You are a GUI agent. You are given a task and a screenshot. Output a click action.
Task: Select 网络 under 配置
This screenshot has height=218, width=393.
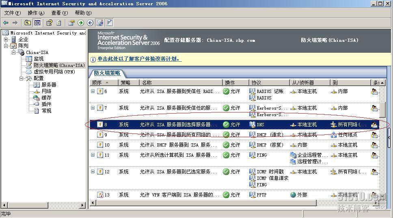tap(46, 91)
